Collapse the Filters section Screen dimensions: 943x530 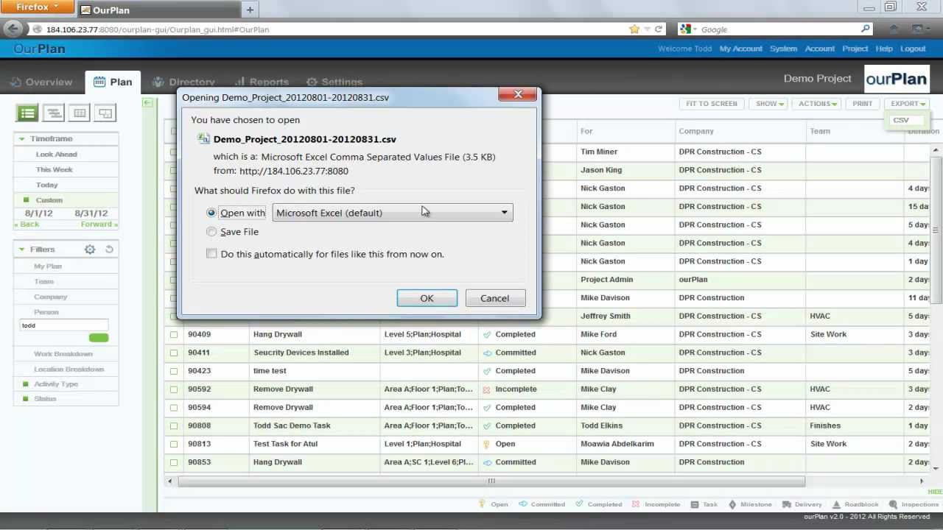pos(22,250)
